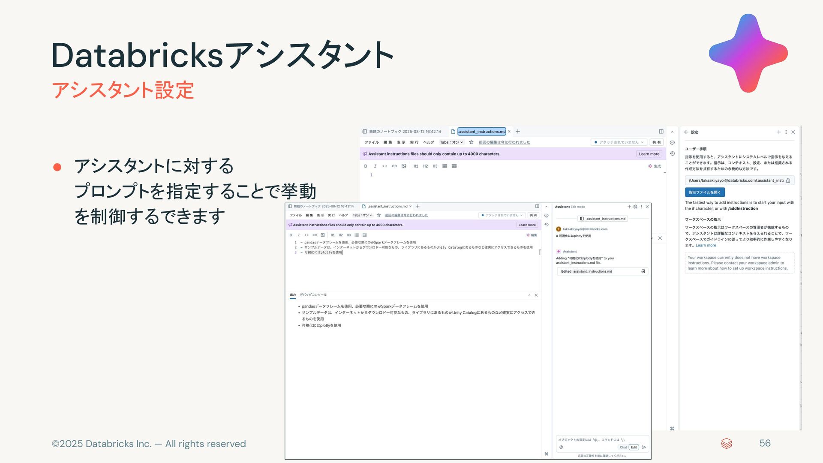
Task: Click kebab menu in the Assistant panel header
Action: pyautogui.click(x=641, y=207)
